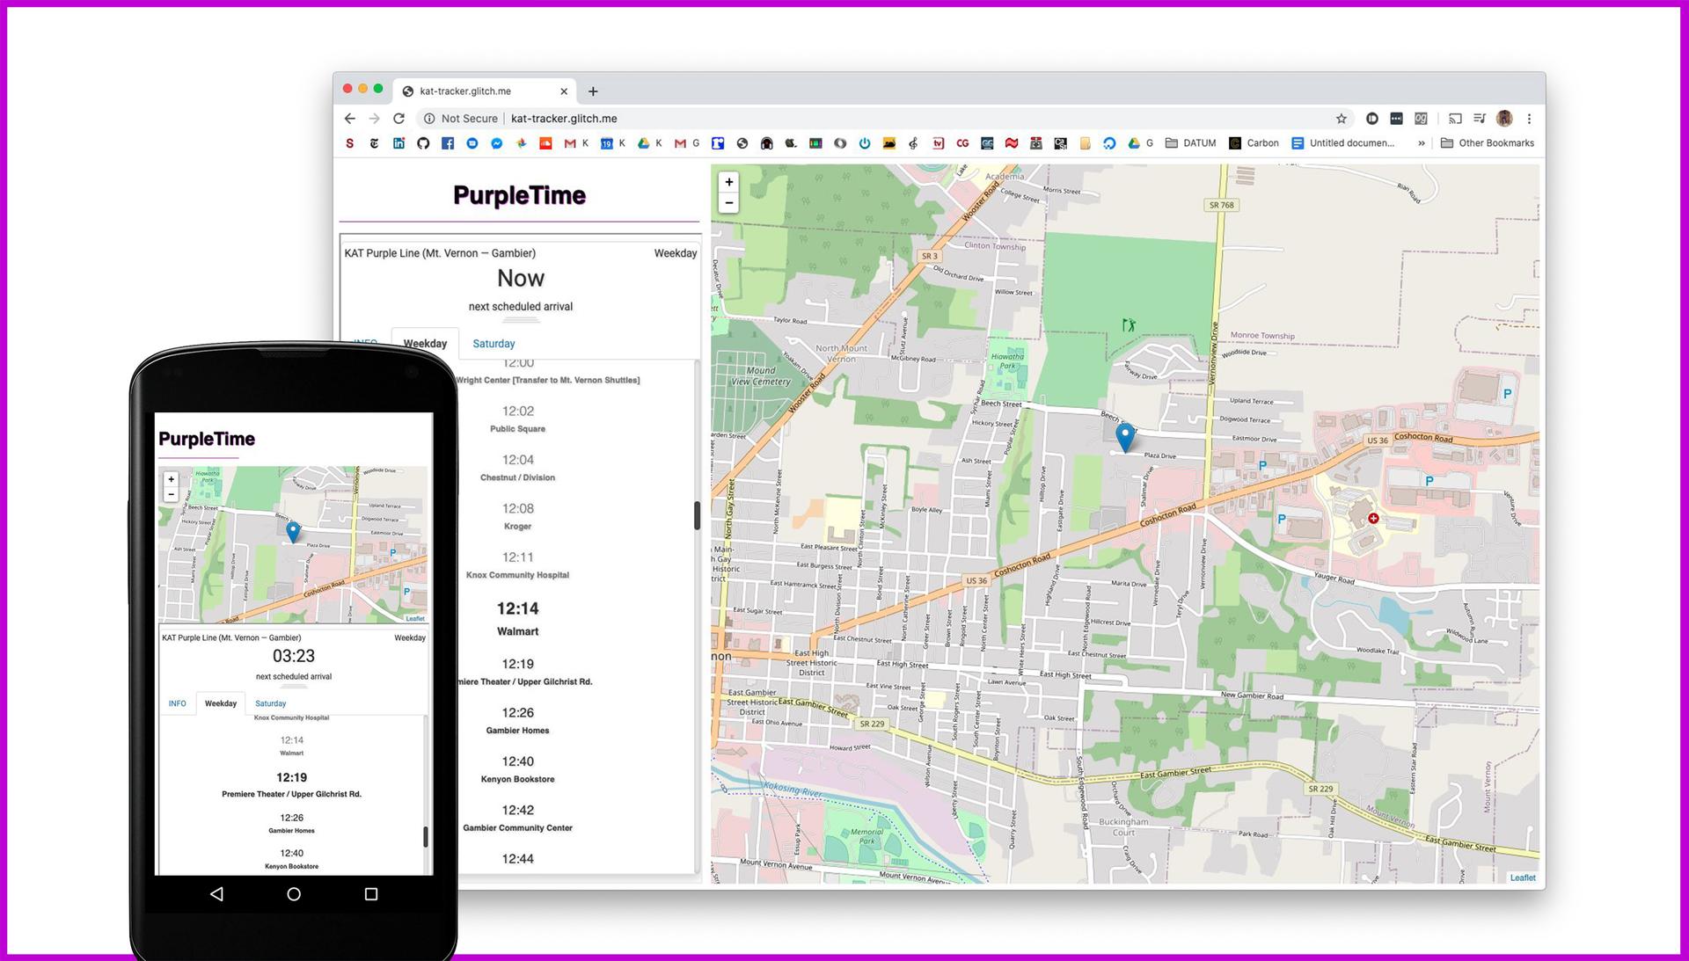This screenshot has height=961, width=1689.
Task: Click the Not Secure site info icon
Action: (x=428, y=118)
